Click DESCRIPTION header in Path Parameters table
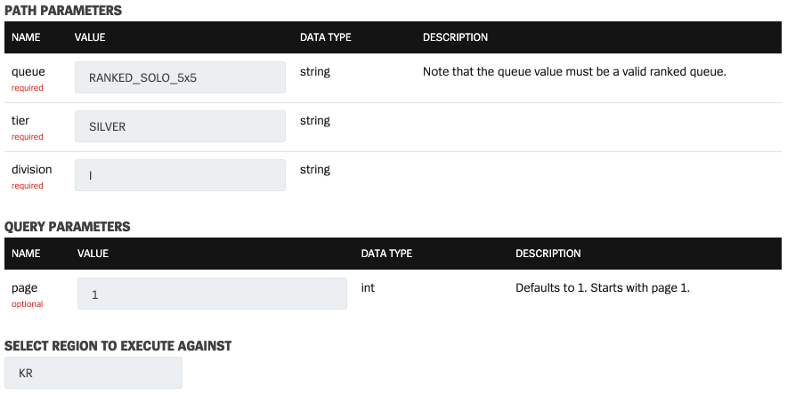Image resolution: width=787 pixels, height=395 pixels. pyautogui.click(x=455, y=37)
